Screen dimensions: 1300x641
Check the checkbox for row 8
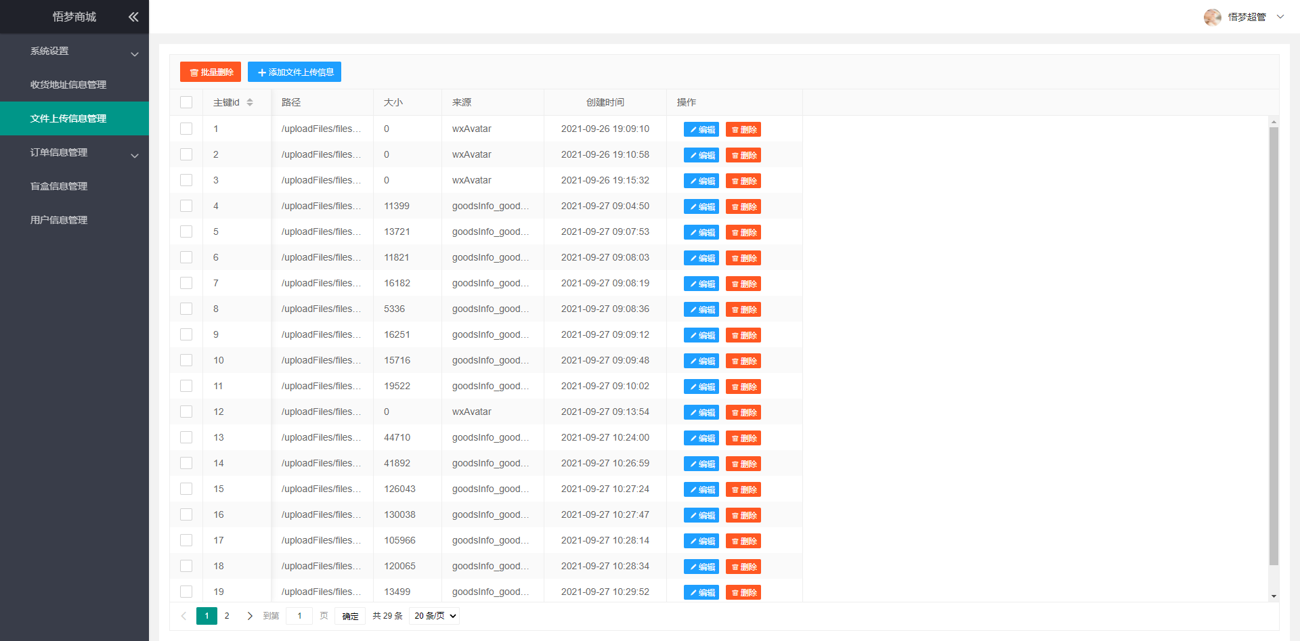coord(186,309)
